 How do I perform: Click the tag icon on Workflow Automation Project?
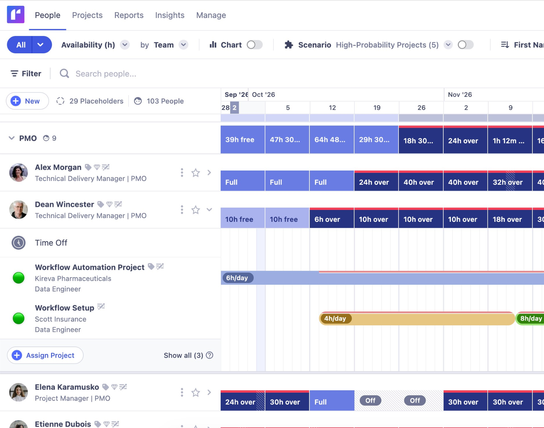[151, 267]
